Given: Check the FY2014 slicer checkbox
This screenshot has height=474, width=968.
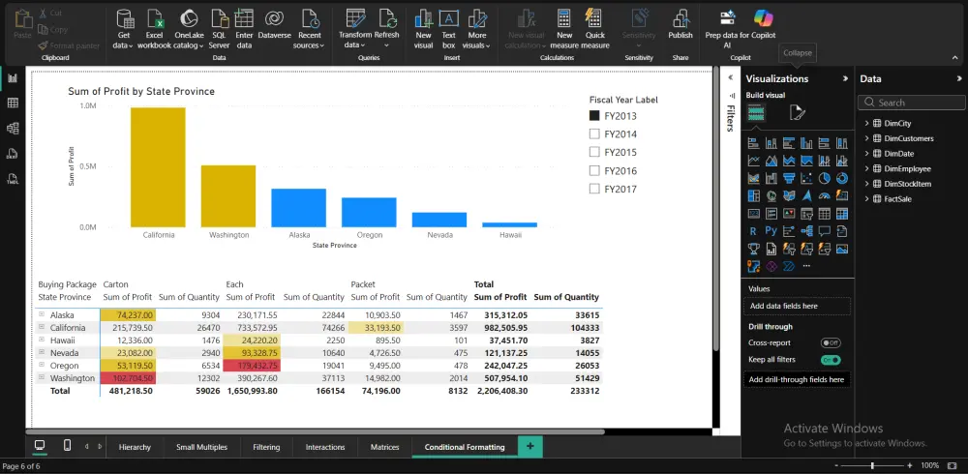Looking at the screenshot, I should coord(594,133).
